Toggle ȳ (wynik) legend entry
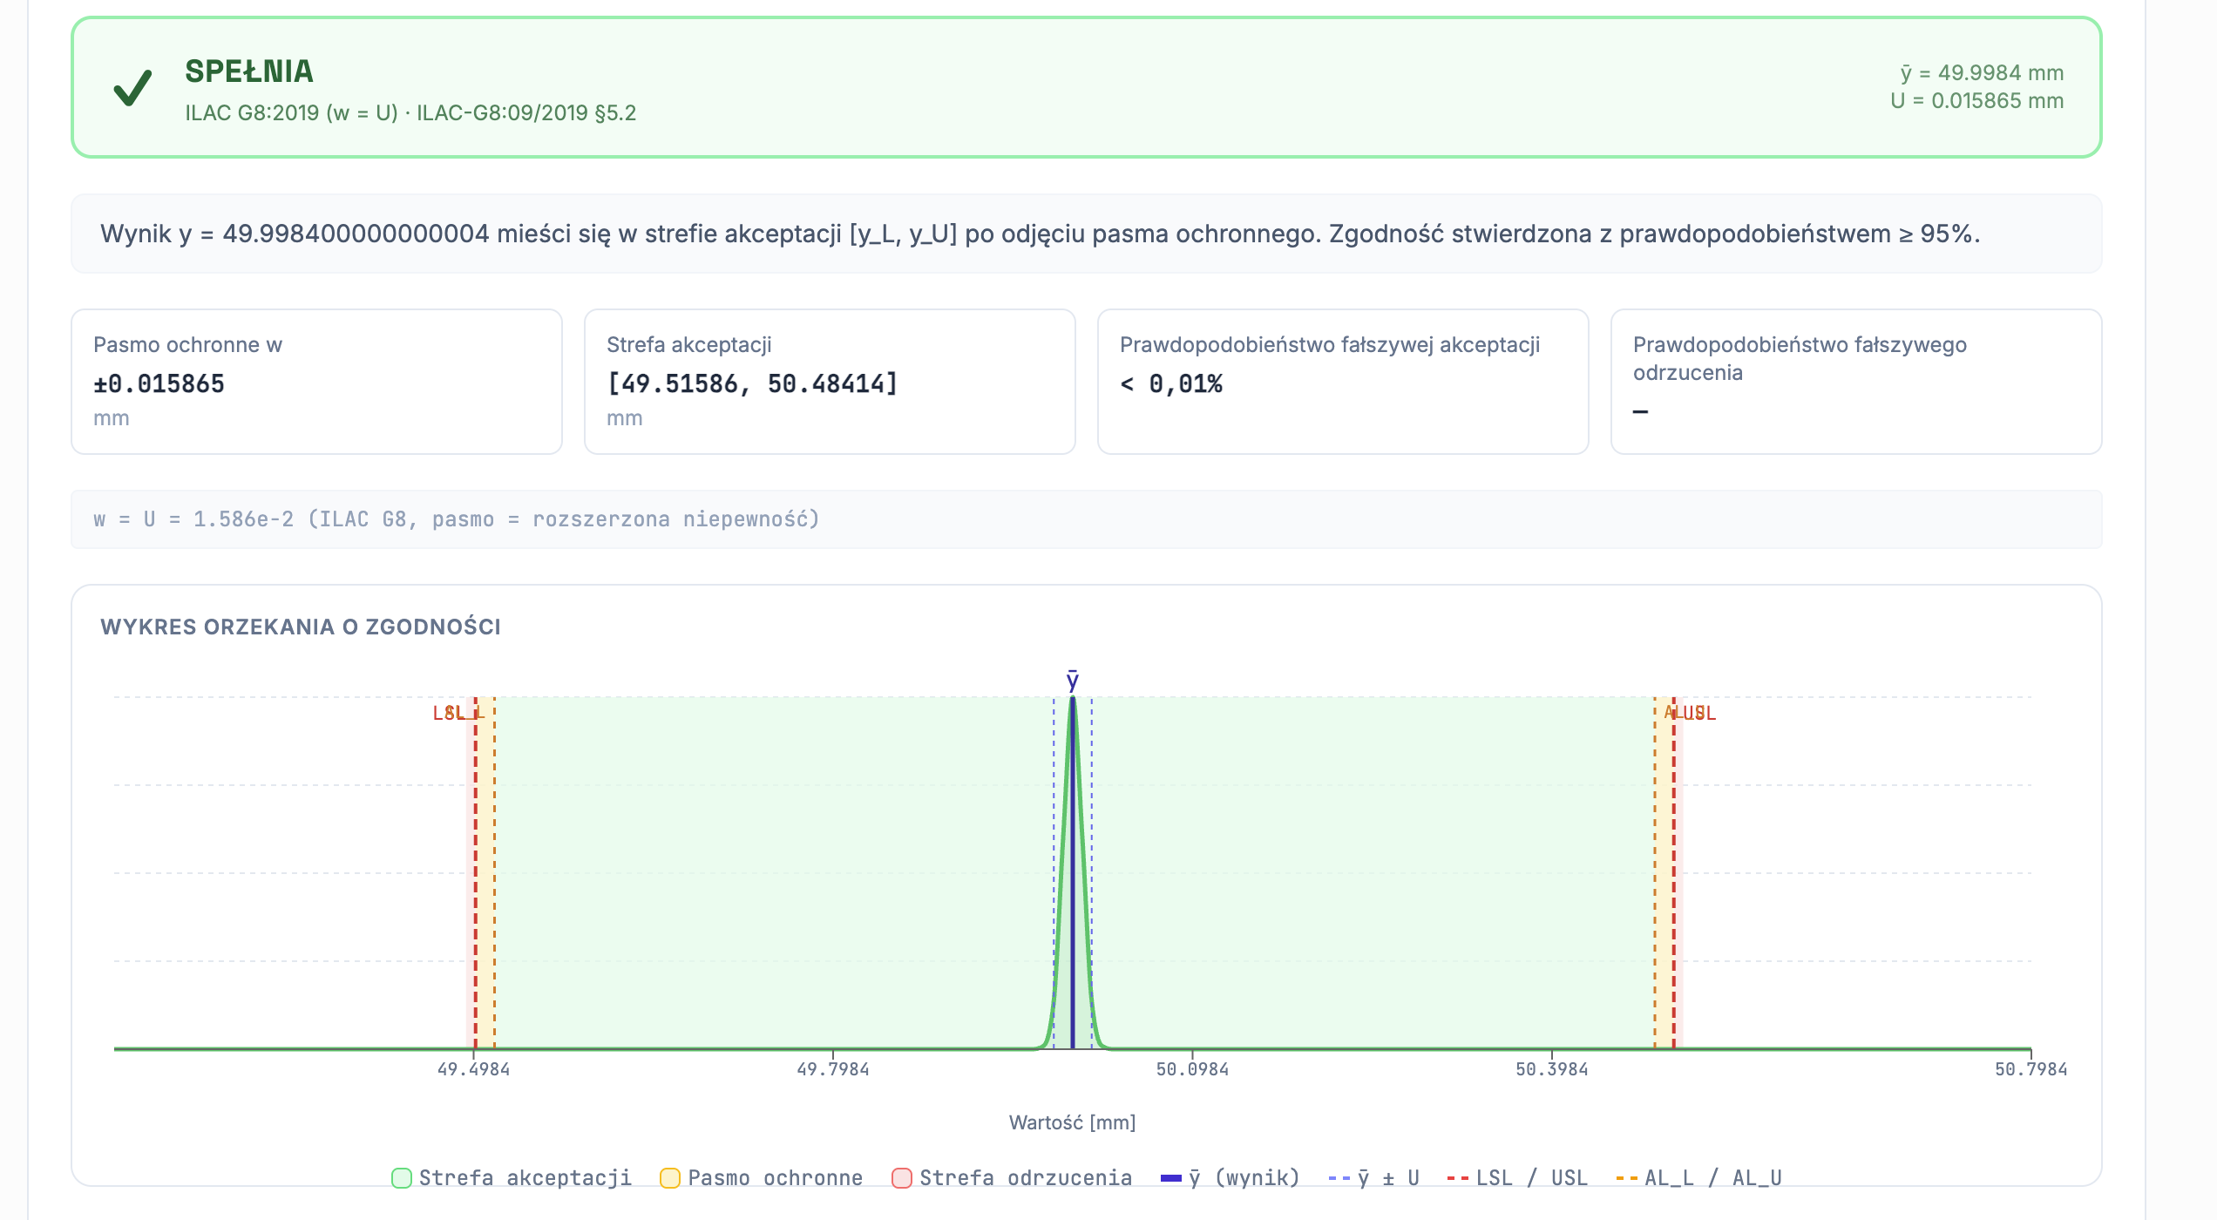This screenshot has width=2217, height=1220. click(1231, 1178)
